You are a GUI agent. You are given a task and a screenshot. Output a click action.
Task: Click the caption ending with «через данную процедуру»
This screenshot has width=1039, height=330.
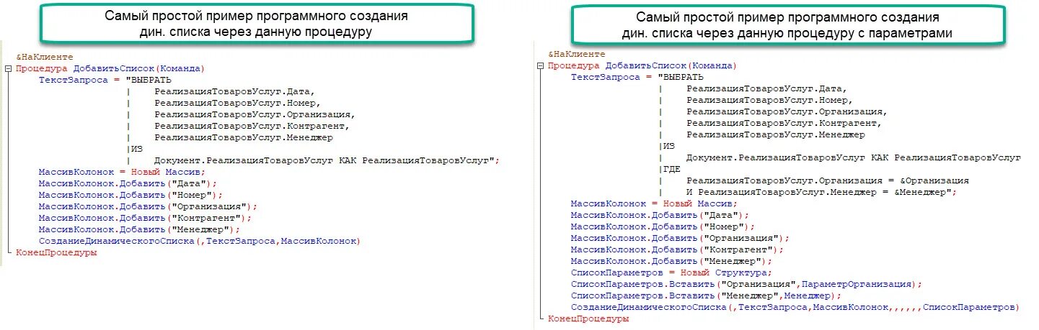pyautogui.click(x=257, y=23)
